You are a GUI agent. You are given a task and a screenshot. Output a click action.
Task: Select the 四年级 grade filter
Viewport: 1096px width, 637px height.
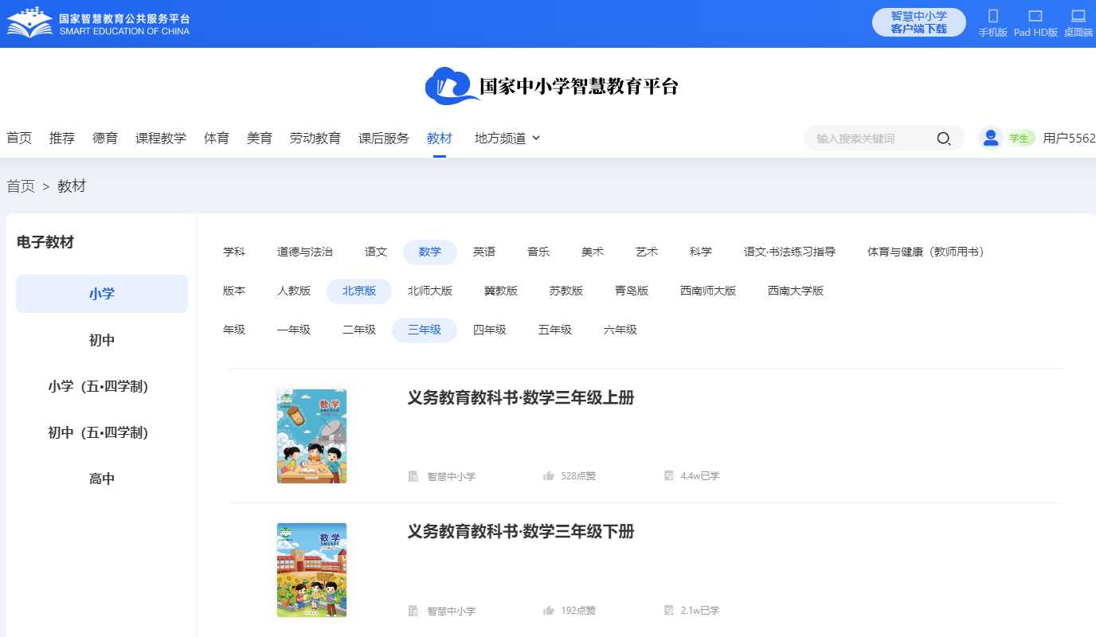click(490, 330)
